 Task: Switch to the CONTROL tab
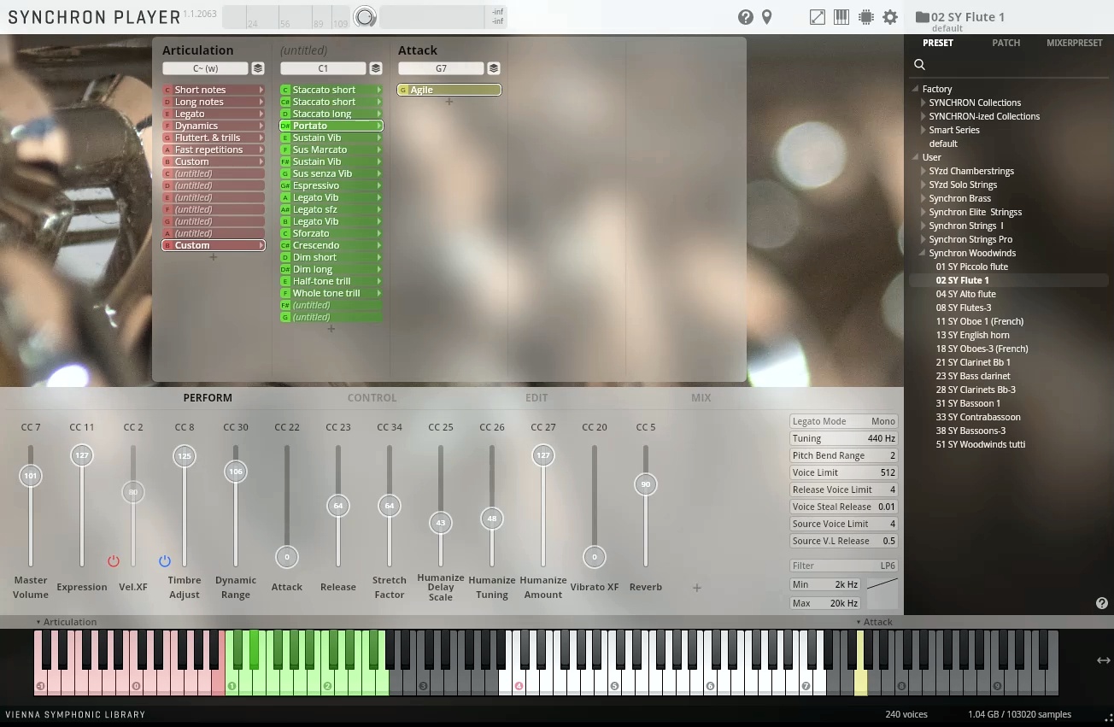click(x=372, y=398)
